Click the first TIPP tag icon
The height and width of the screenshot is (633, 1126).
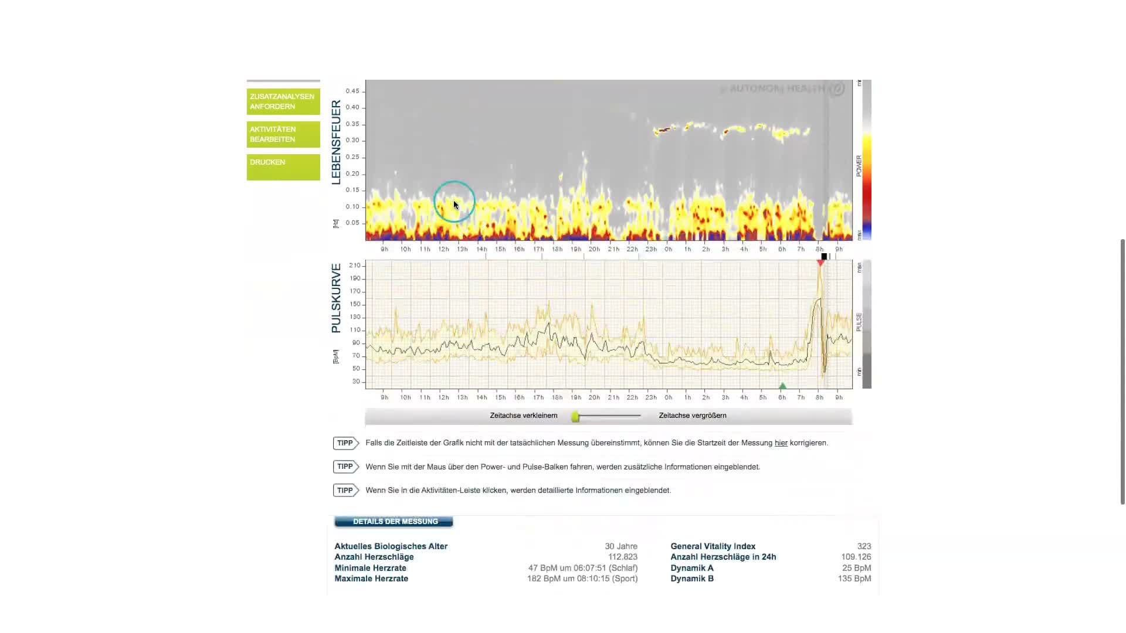(345, 443)
